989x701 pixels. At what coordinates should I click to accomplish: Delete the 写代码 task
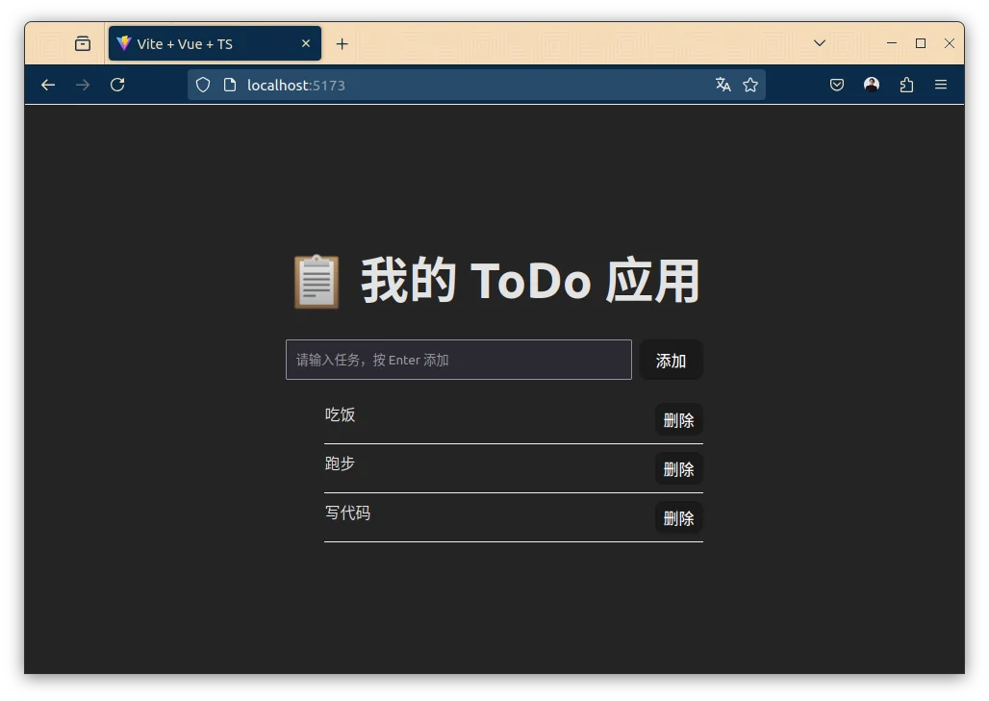(x=678, y=518)
